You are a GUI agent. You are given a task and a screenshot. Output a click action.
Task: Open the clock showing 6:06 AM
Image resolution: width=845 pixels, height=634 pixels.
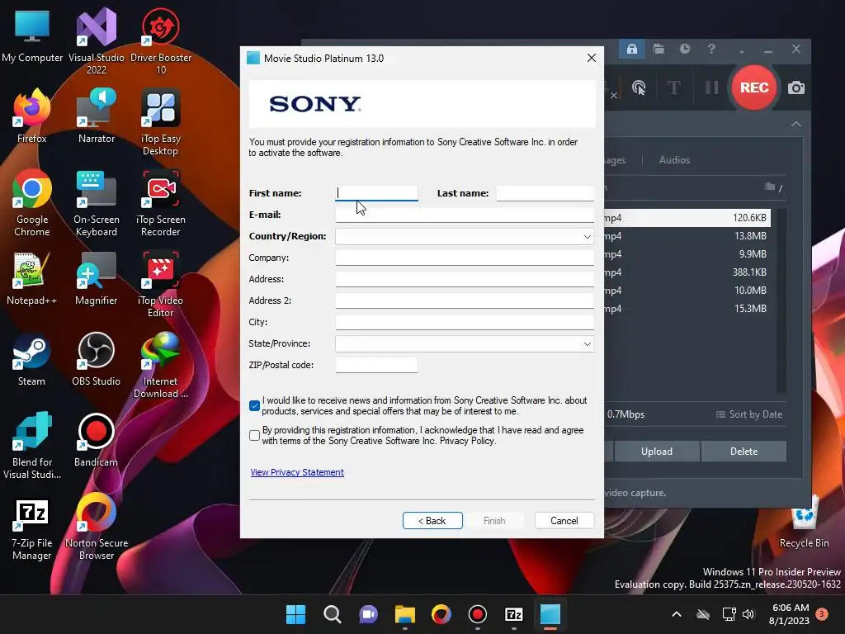pyautogui.click(x=790, y=614)
